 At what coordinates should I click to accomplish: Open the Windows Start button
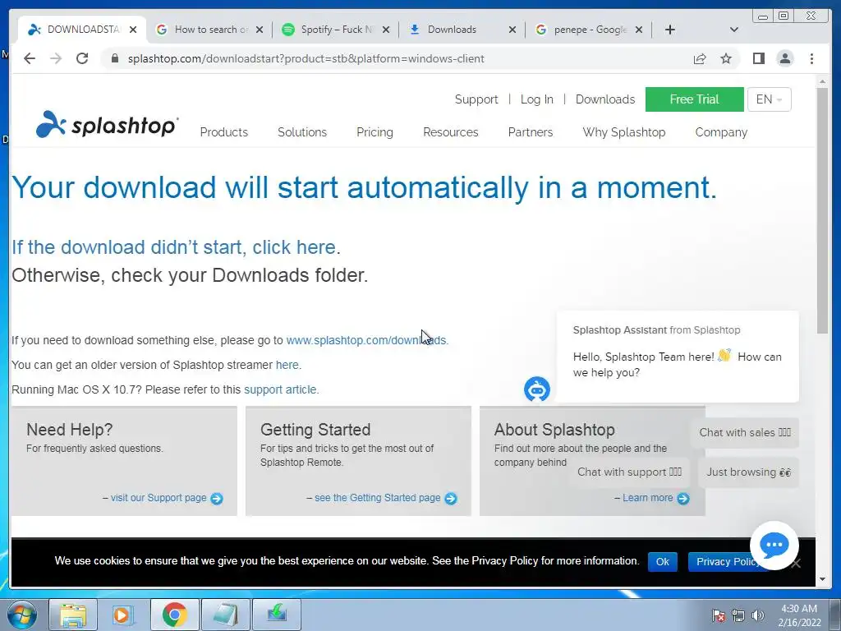22,615
